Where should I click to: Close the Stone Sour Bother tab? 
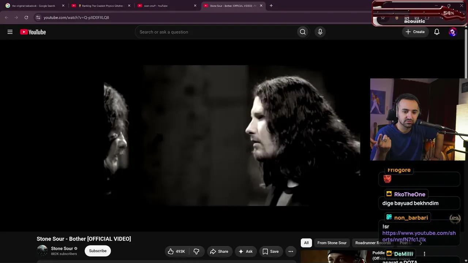261,5
